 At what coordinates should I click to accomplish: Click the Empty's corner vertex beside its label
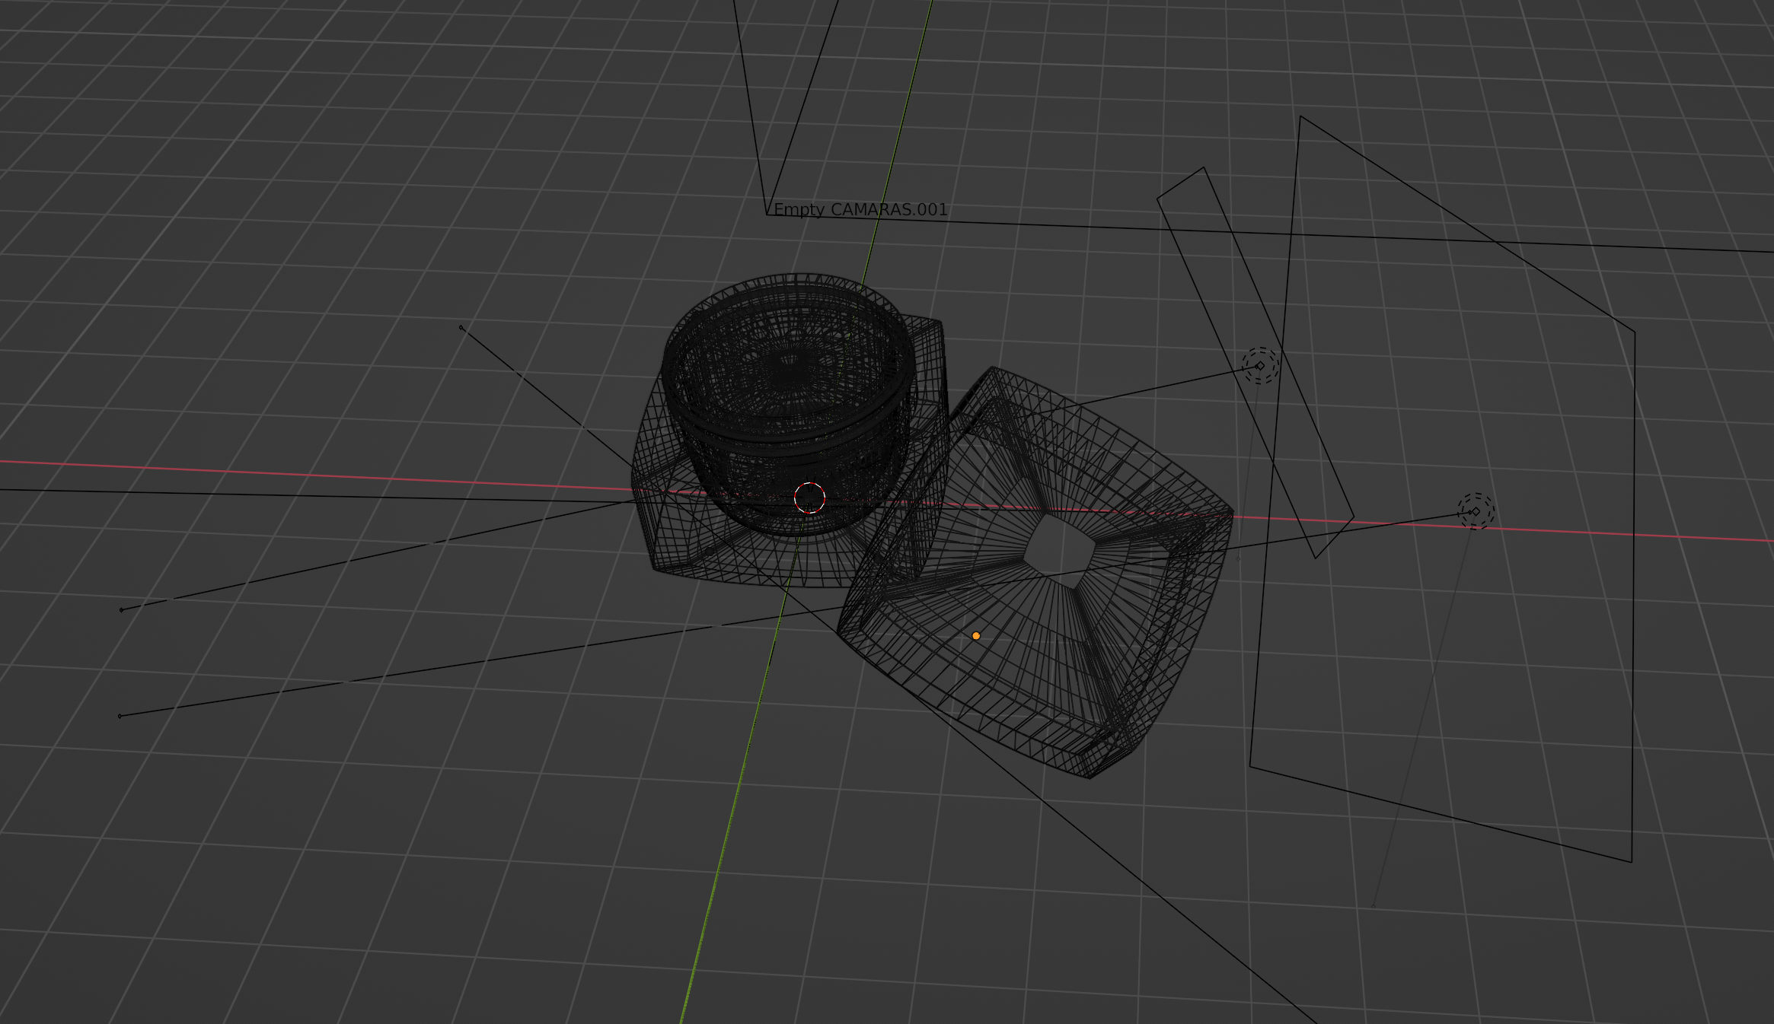click(x=767, y=215)
